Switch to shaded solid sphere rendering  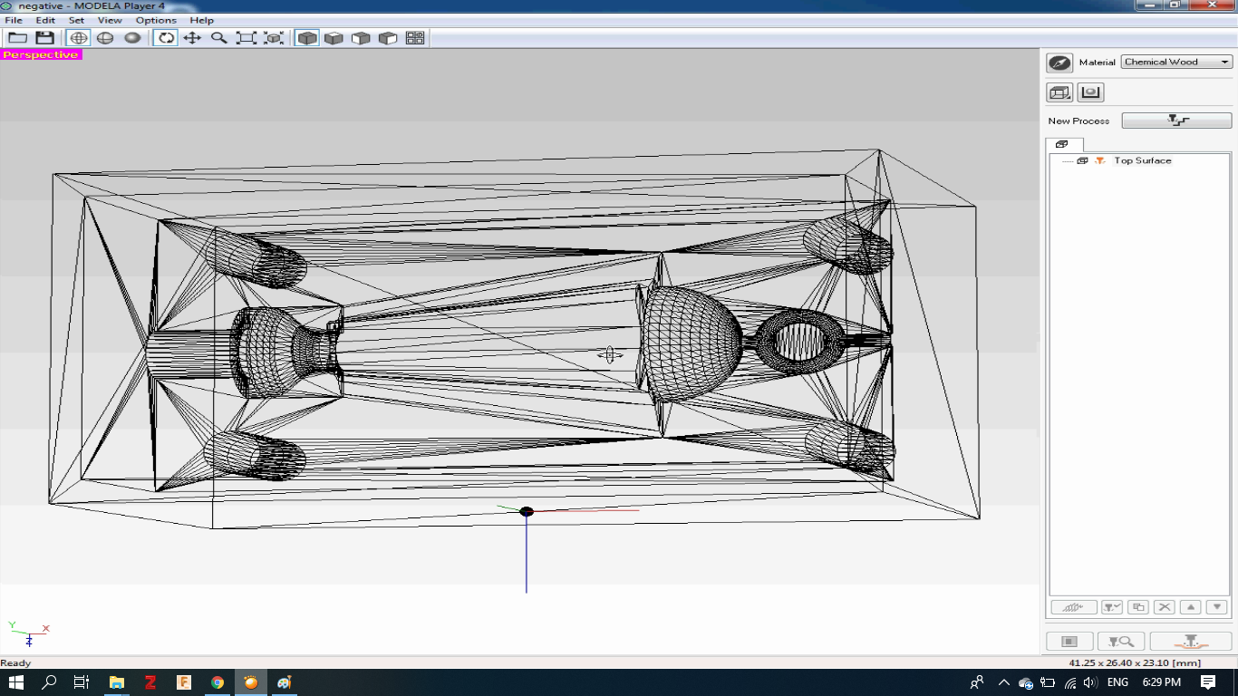132,38
